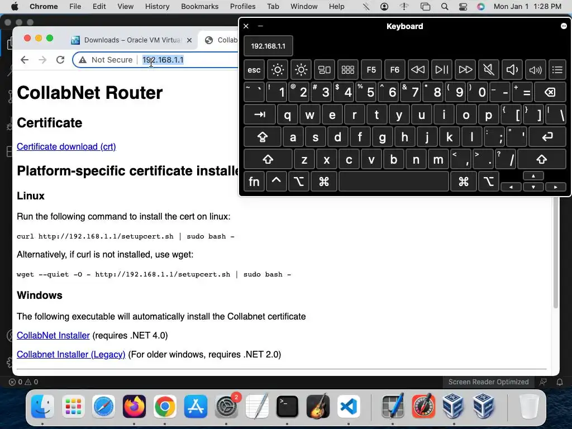
Task: Tap the Mission Control key
Action: click(325, 70)
